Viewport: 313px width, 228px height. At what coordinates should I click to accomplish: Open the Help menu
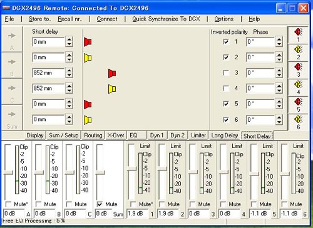[x=254, y=19]
